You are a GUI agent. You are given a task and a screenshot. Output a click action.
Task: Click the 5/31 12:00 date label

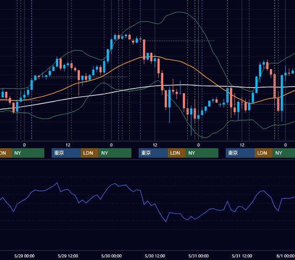(x=242, y=256)
